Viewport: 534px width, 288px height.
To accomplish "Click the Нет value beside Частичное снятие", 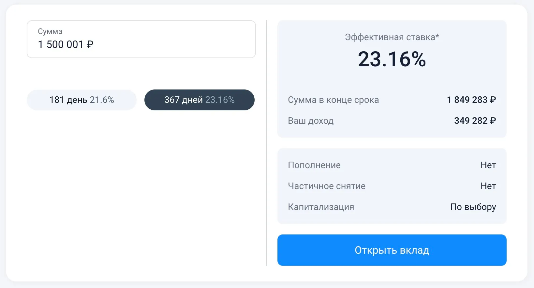I will coord(488,186).
